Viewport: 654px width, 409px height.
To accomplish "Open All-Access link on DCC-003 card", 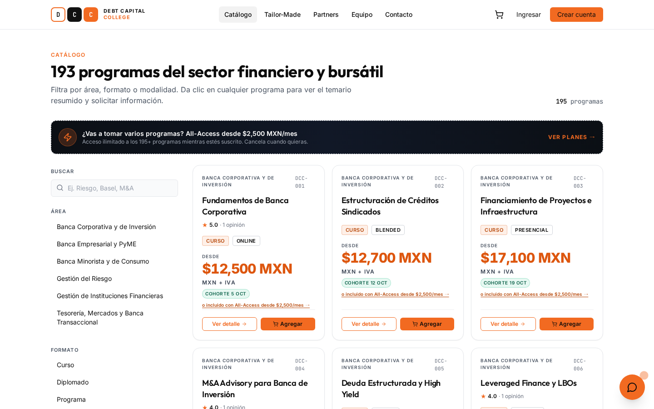I will pos(535,294).
